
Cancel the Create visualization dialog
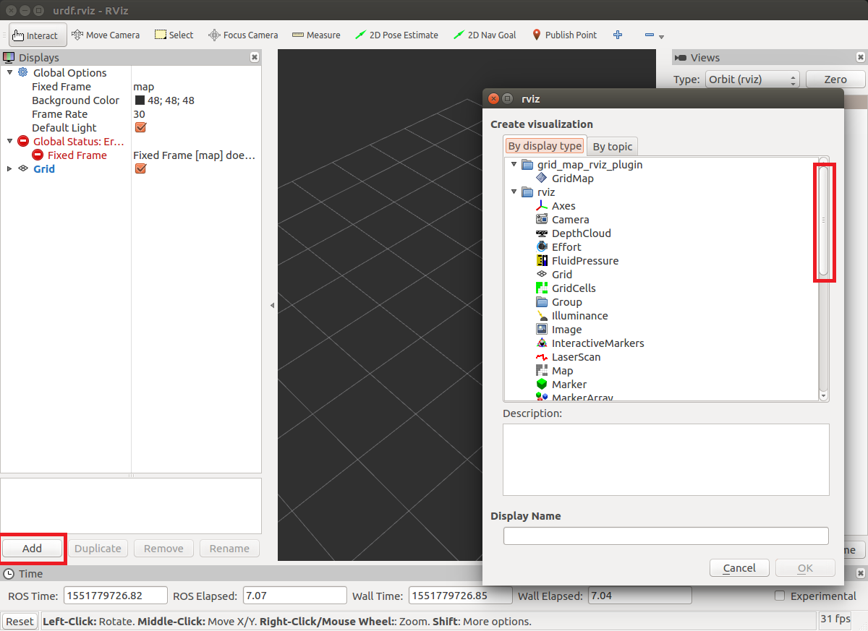pyautogui.click(x=739, y=568)
